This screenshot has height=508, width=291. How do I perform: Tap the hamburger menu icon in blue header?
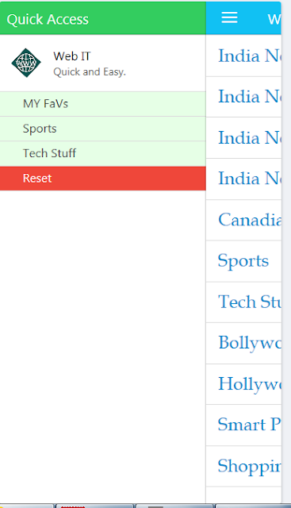point(229,17)
